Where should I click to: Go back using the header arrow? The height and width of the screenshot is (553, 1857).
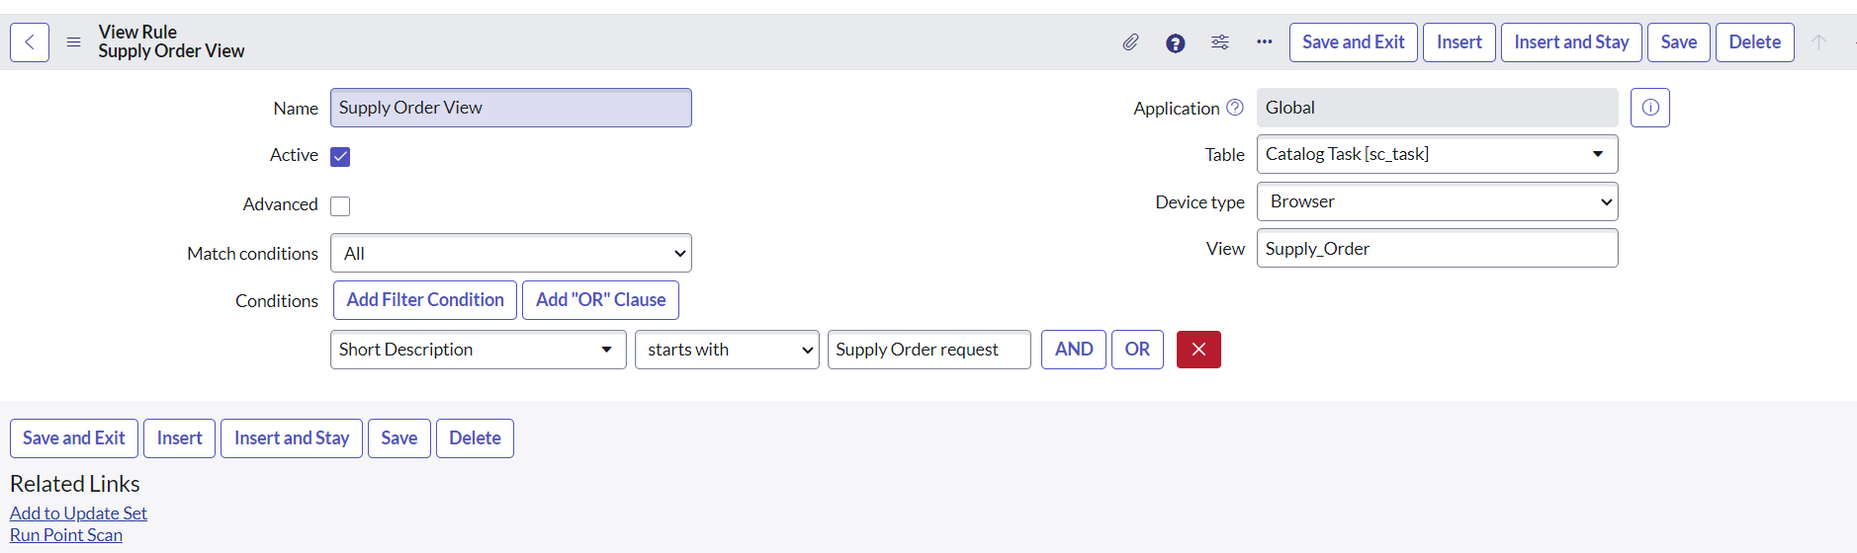tap(30, 42)
